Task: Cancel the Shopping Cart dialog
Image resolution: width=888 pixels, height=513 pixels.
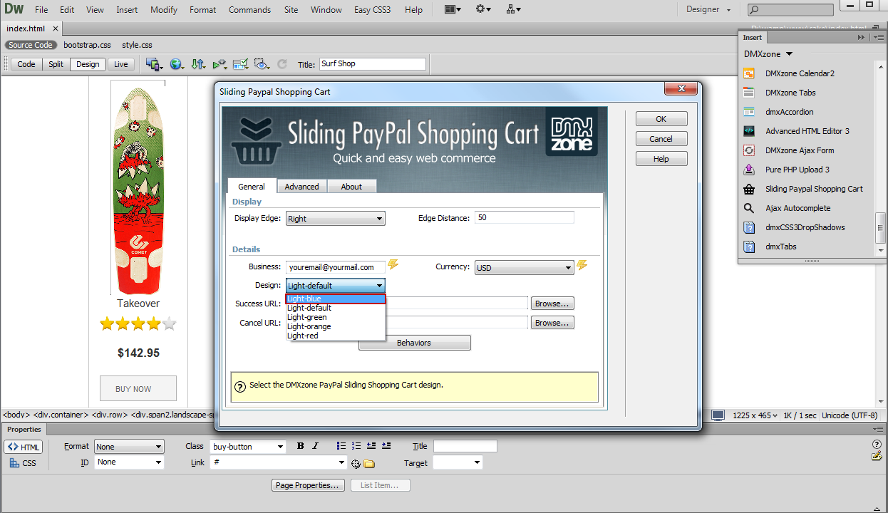Action: tap(661, 139)
